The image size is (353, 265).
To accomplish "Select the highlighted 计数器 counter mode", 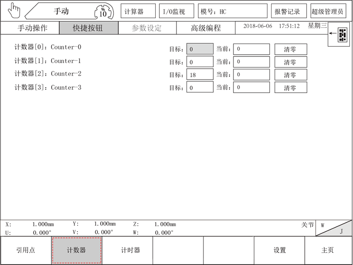I will click(x=77, y=250).
